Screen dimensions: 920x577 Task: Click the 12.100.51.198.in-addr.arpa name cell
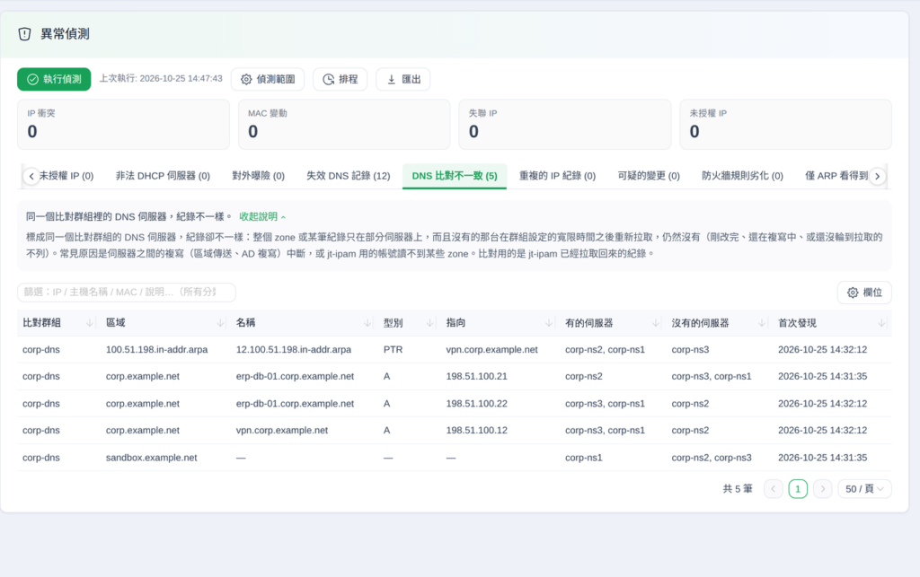[x=294, y=350]
